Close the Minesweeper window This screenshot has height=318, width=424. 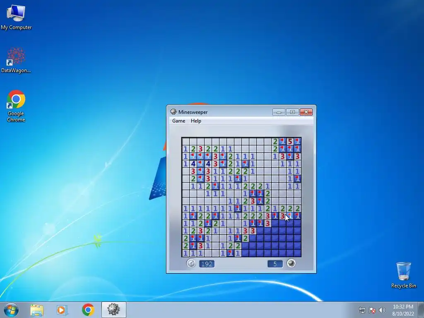click(306, 112)
